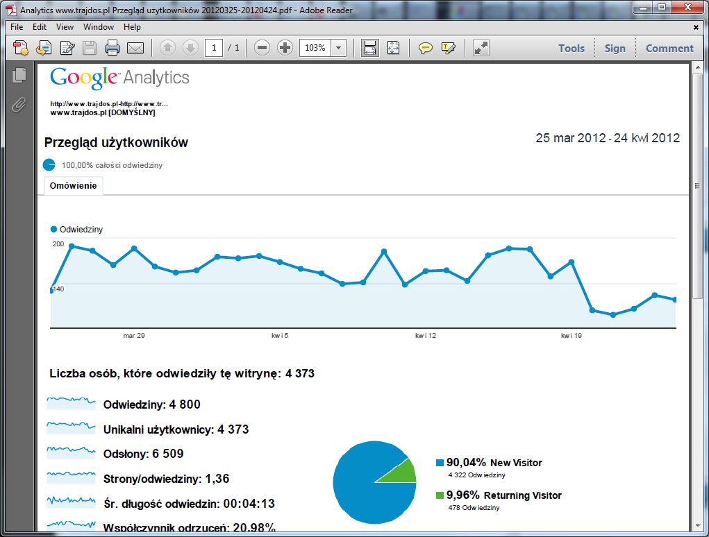Print the document with the printer icon
This screenshot has width=709, height=537.
click(x=112, y=48)
